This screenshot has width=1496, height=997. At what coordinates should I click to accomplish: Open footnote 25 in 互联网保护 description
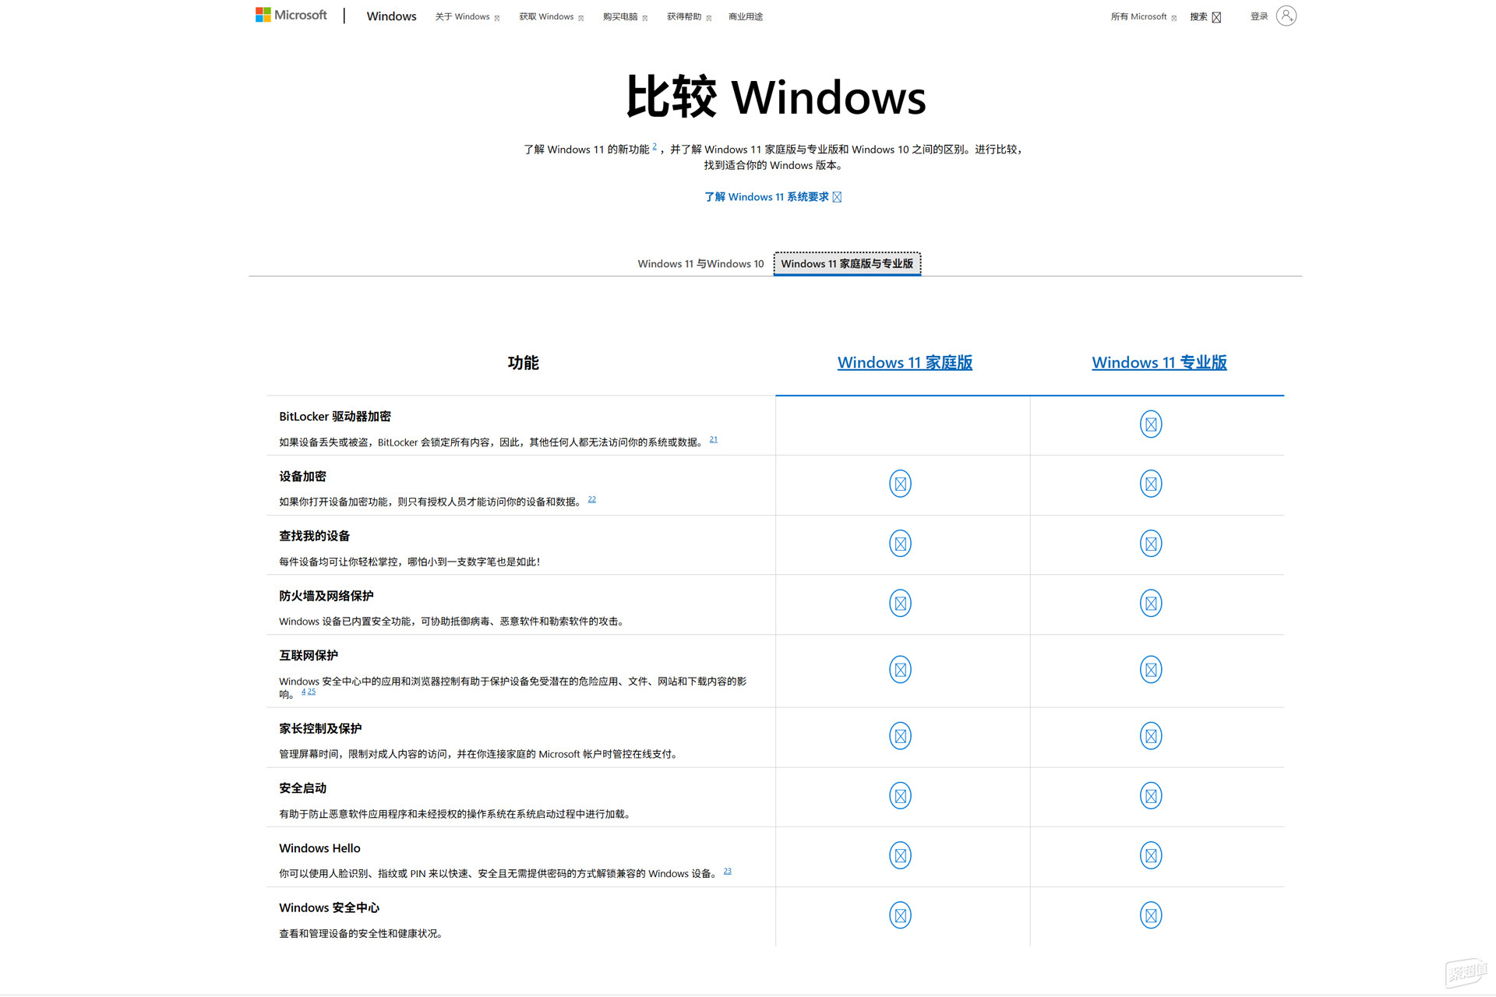coord(312,692)
